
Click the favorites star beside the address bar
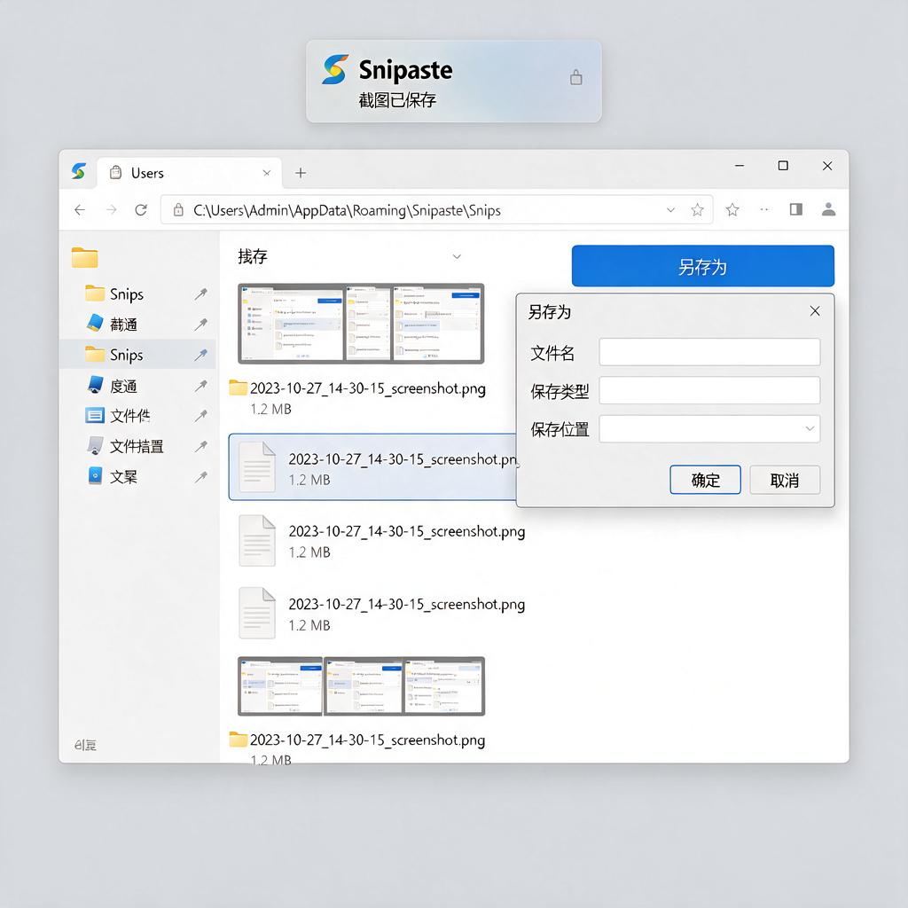click(732, 209)
